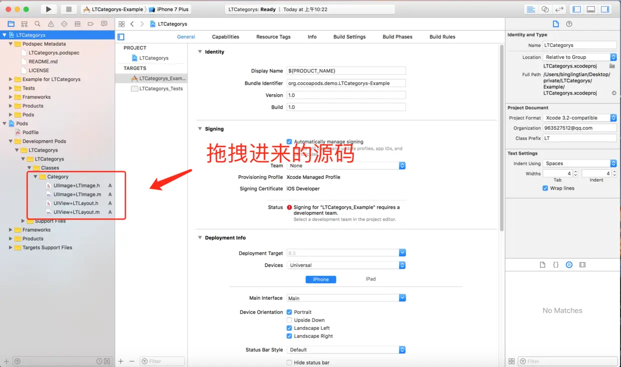
Task: Hide the Navigator panel
Action: [x=577, y=9]
